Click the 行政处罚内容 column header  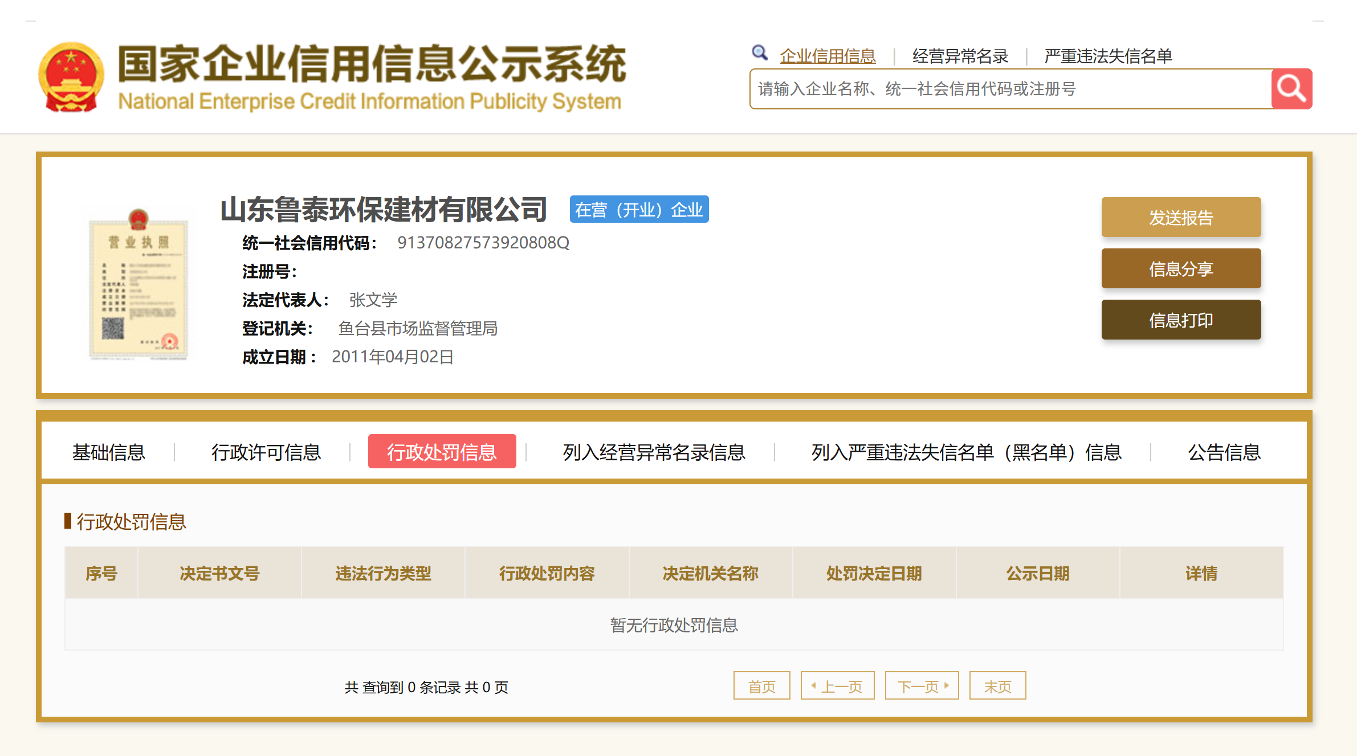point(547,573)
